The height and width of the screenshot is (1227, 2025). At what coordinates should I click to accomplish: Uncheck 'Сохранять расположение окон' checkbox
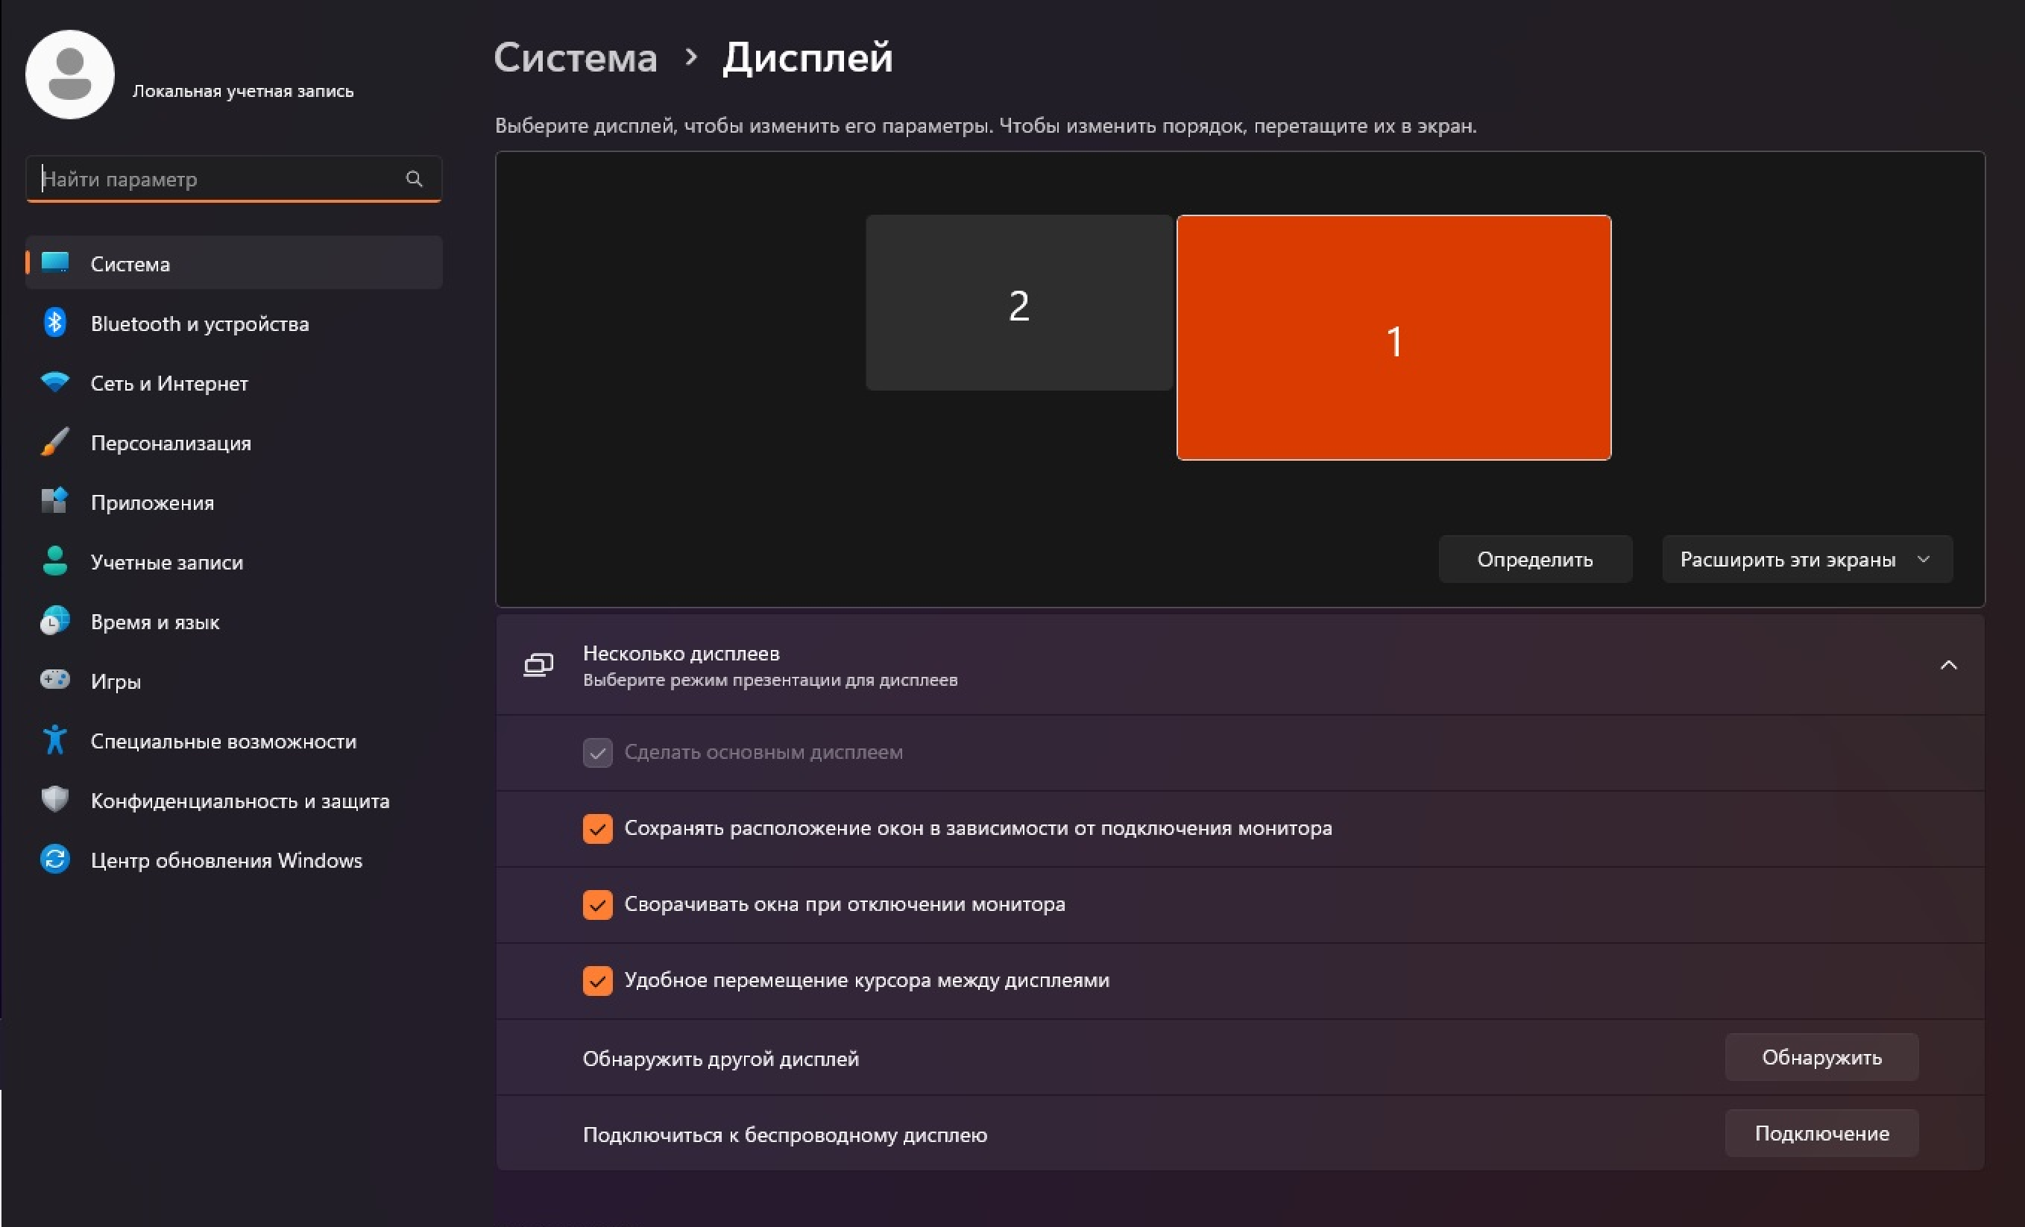[x=597, y=828]
